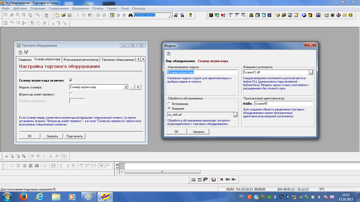Click the Внешняя компонента Scaner1C.dll field
The width and height of the screenshot is (360, 202).
tap(276, 72)
